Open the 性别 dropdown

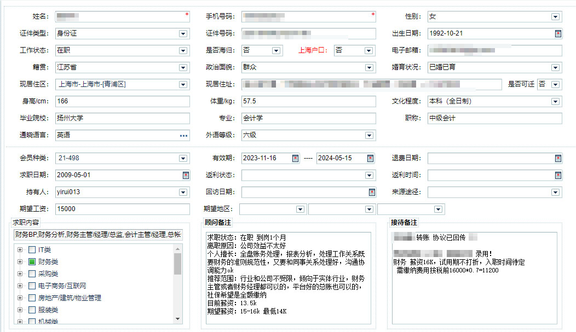[555, 17]
